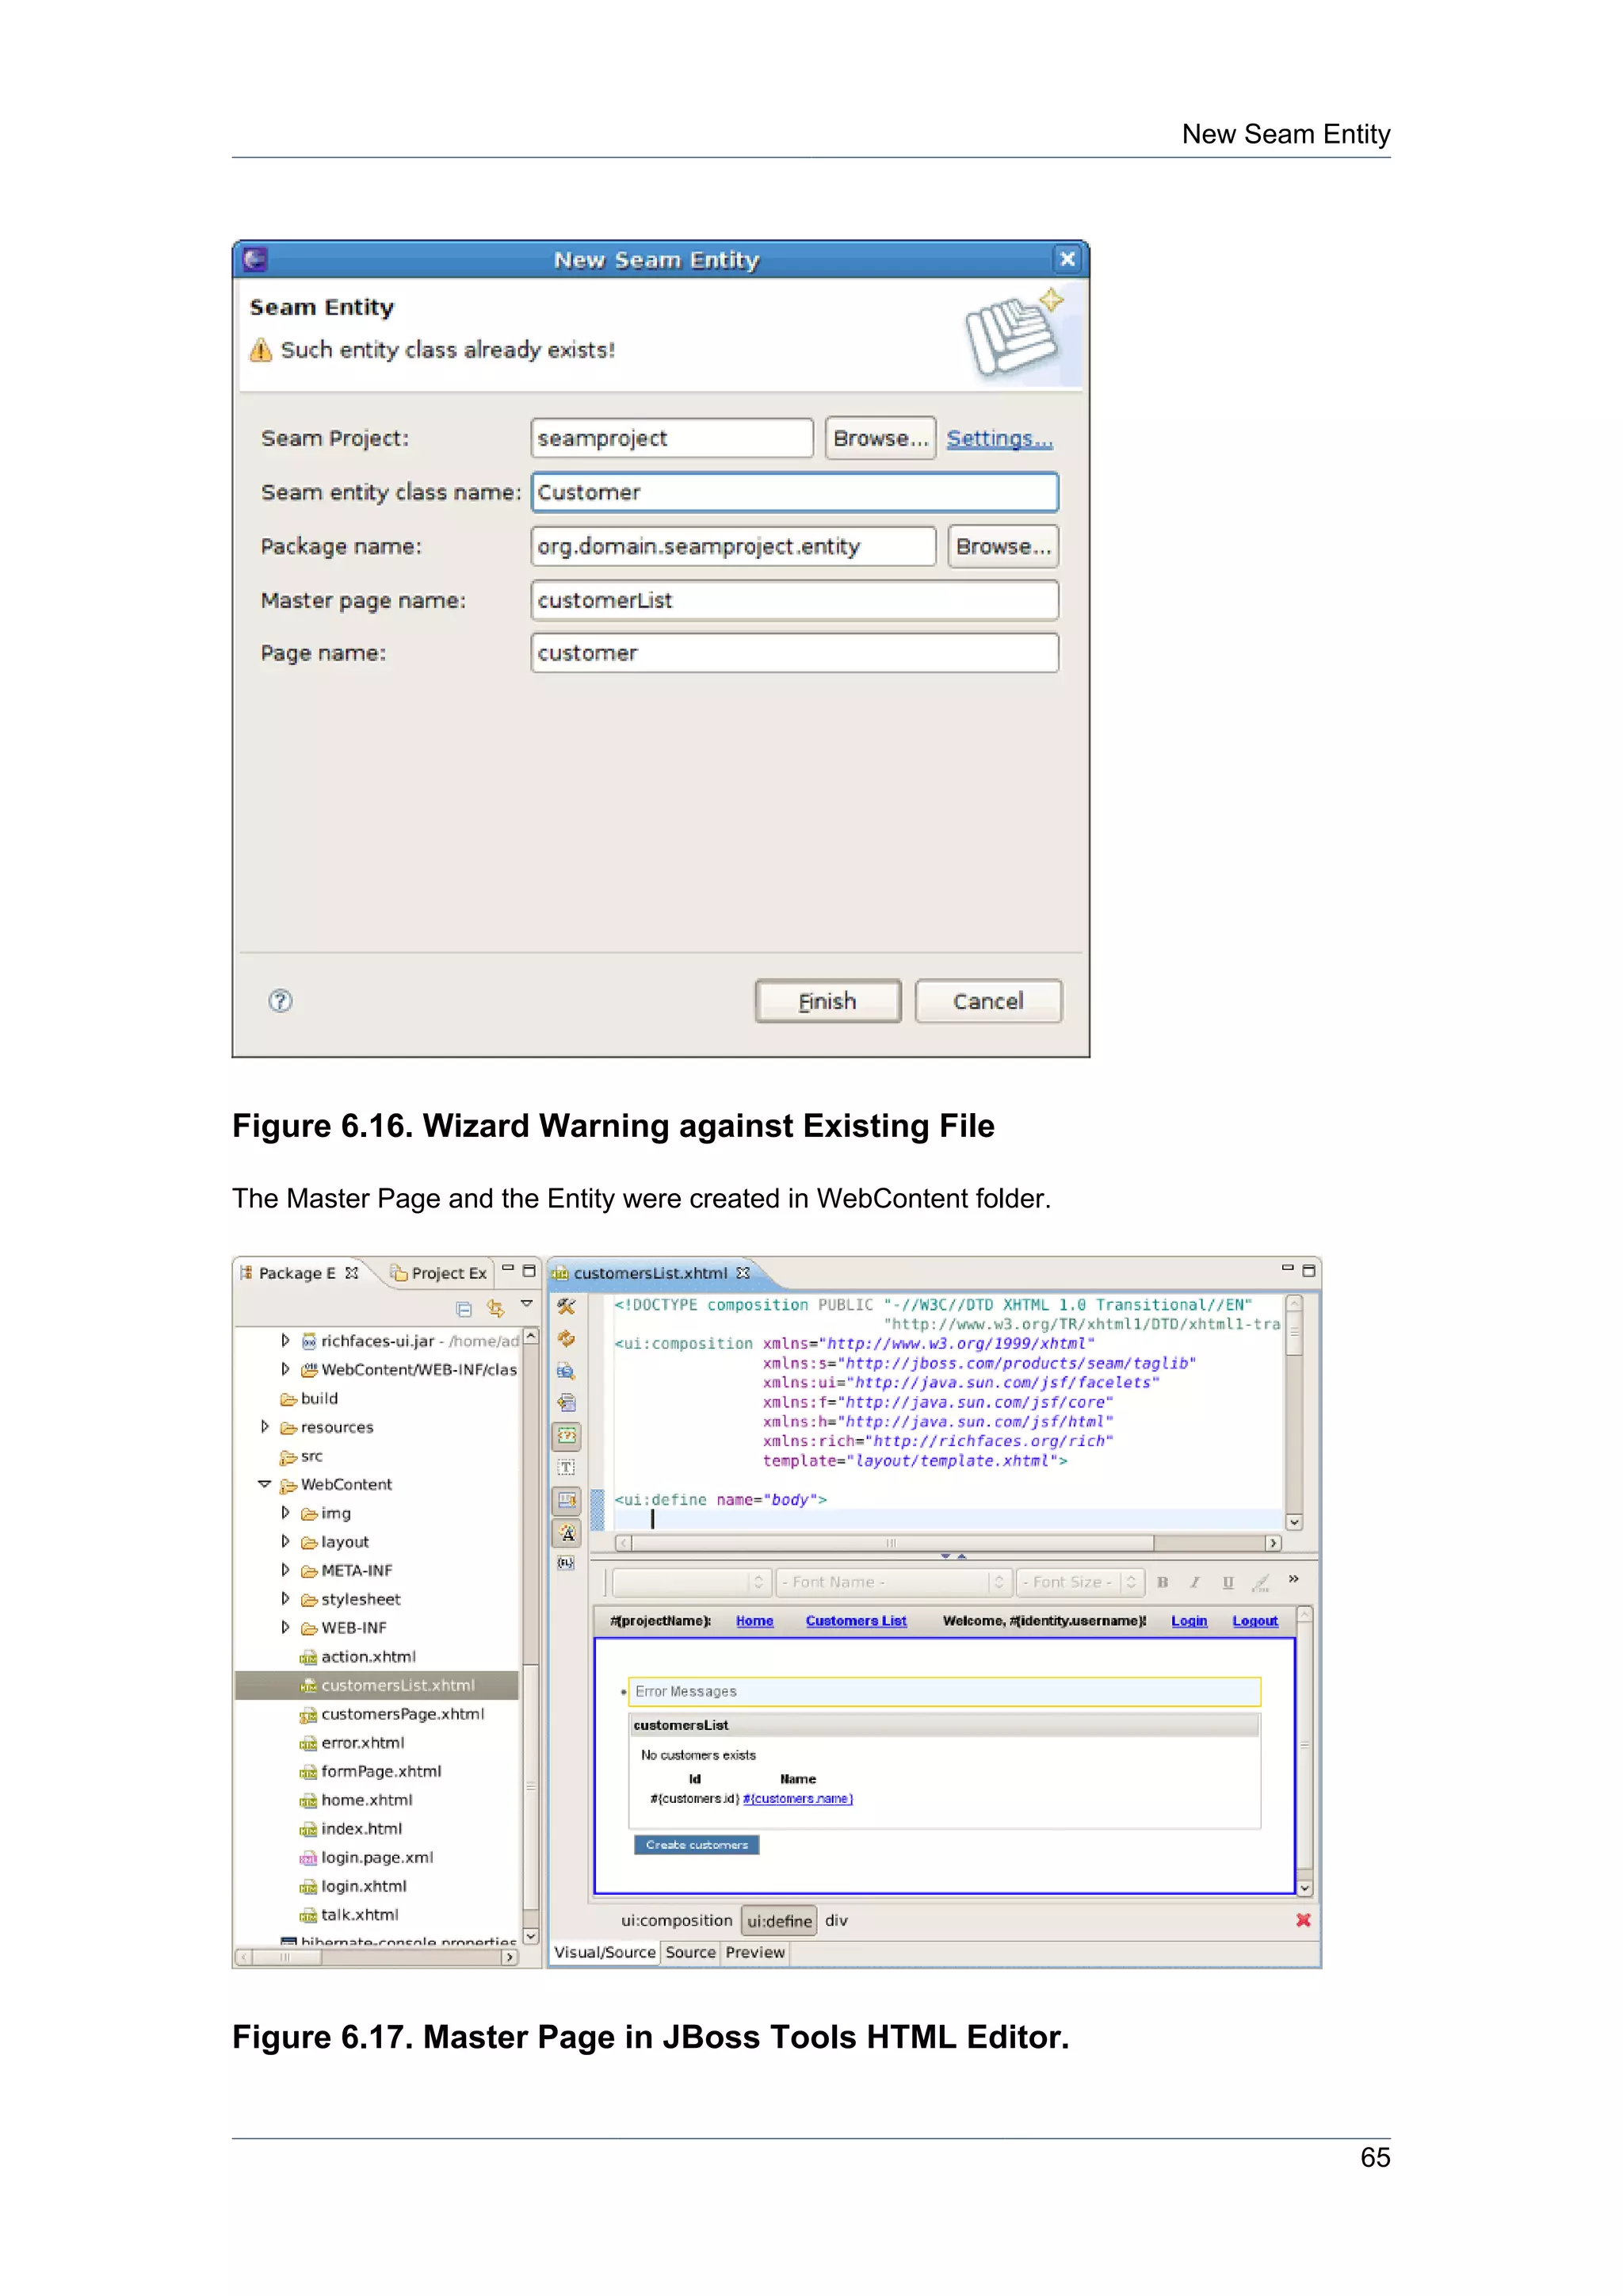Collapse the WebContent folder
The width and height of the screenshot is (1623, 2296).
264,1485
